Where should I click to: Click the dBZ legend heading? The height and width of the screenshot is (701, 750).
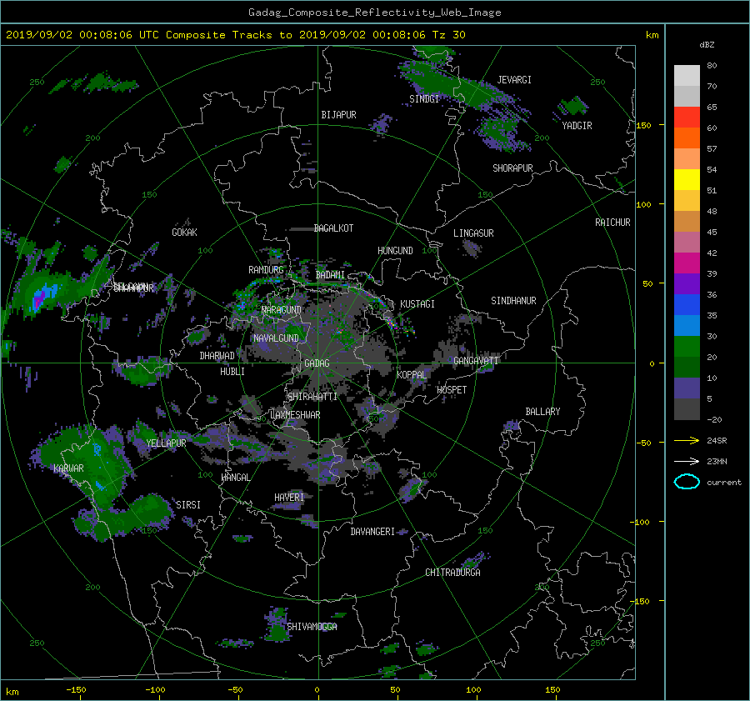707,45
